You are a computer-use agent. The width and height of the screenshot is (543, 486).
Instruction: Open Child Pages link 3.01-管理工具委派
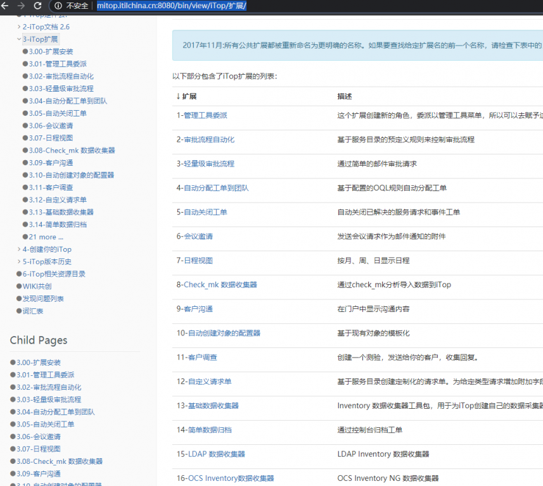46,375
